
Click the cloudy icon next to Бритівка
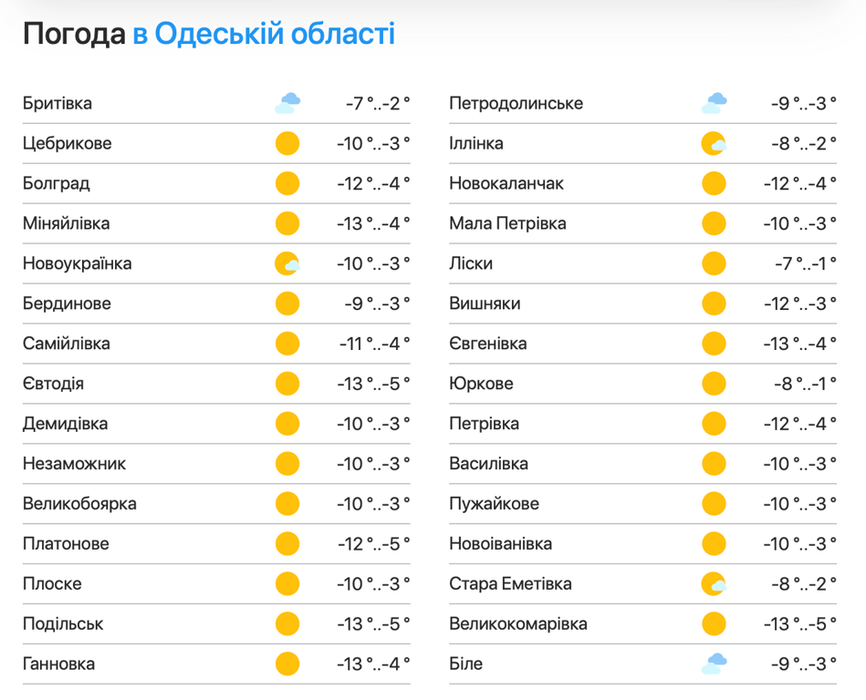287,103
